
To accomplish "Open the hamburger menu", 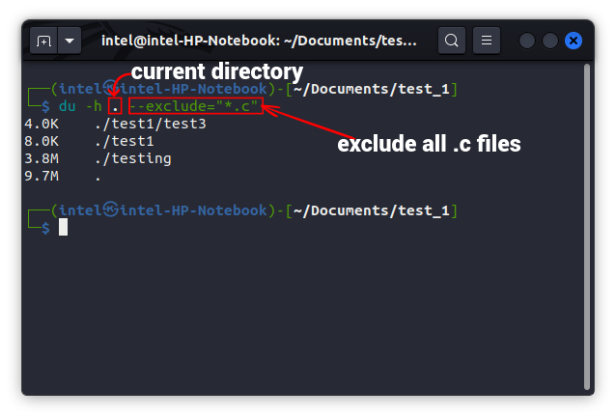I will point(486,41).
